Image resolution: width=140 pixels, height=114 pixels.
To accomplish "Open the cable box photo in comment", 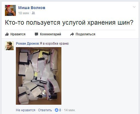I will pyautogui.click(x=39, y=76).
